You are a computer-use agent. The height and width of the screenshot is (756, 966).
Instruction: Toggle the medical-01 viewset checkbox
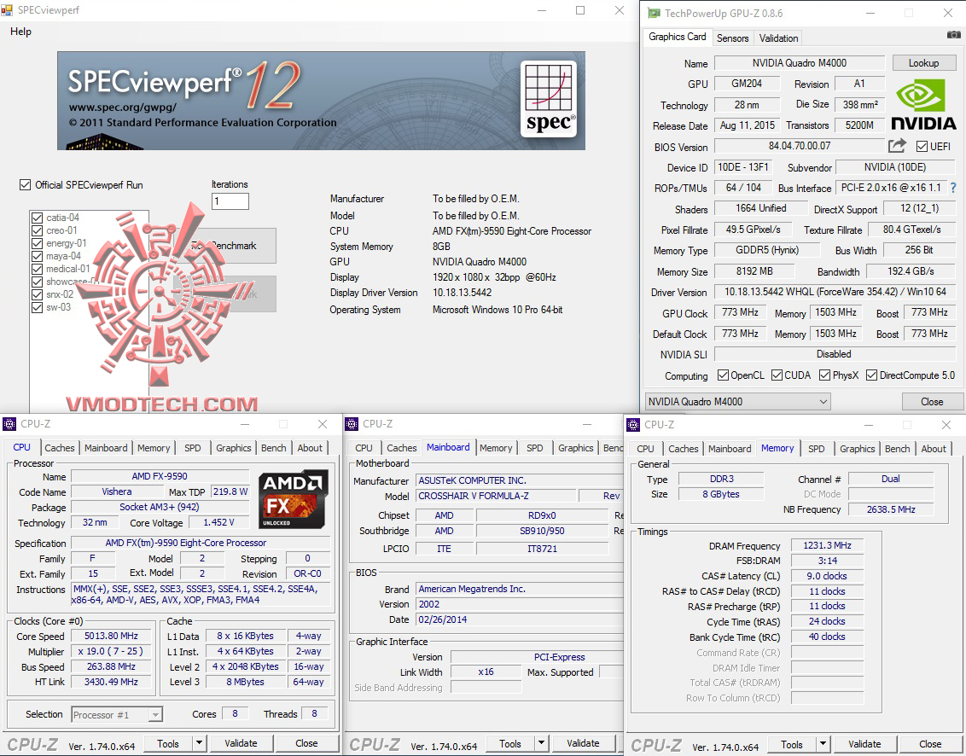pos(37,269)
